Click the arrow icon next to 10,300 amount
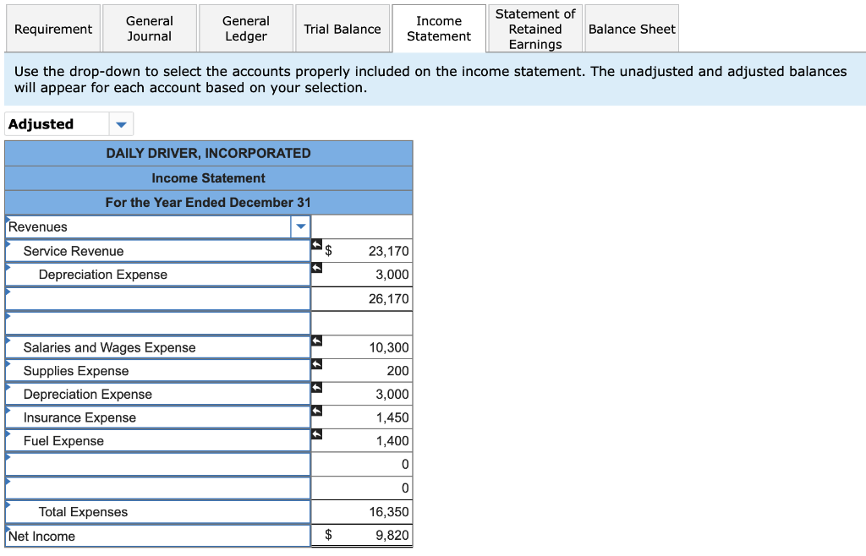This screenshot has height=556, width=866. coord(316,341)
